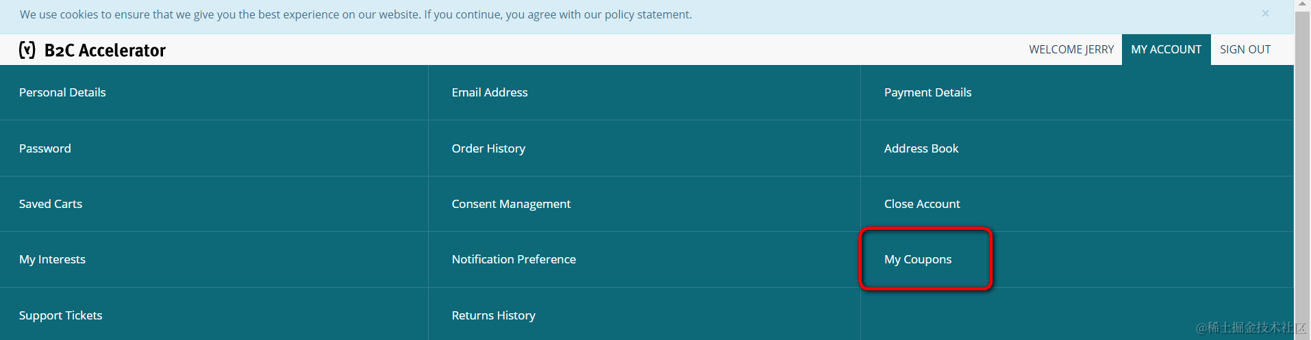Go to My Interests

52,259
